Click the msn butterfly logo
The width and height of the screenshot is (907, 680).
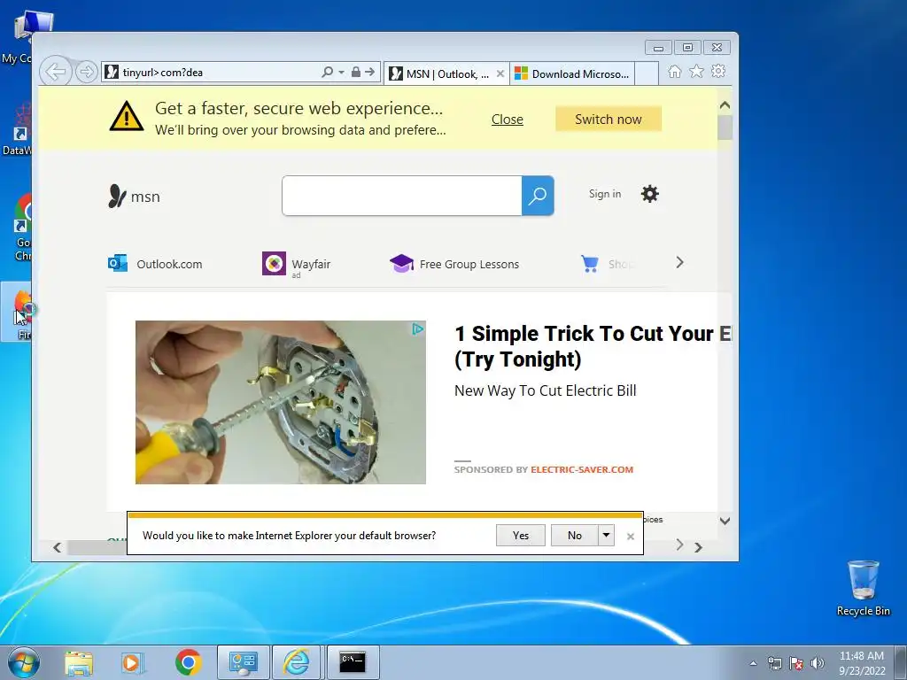pyautogui.click(x=135, y=197)
